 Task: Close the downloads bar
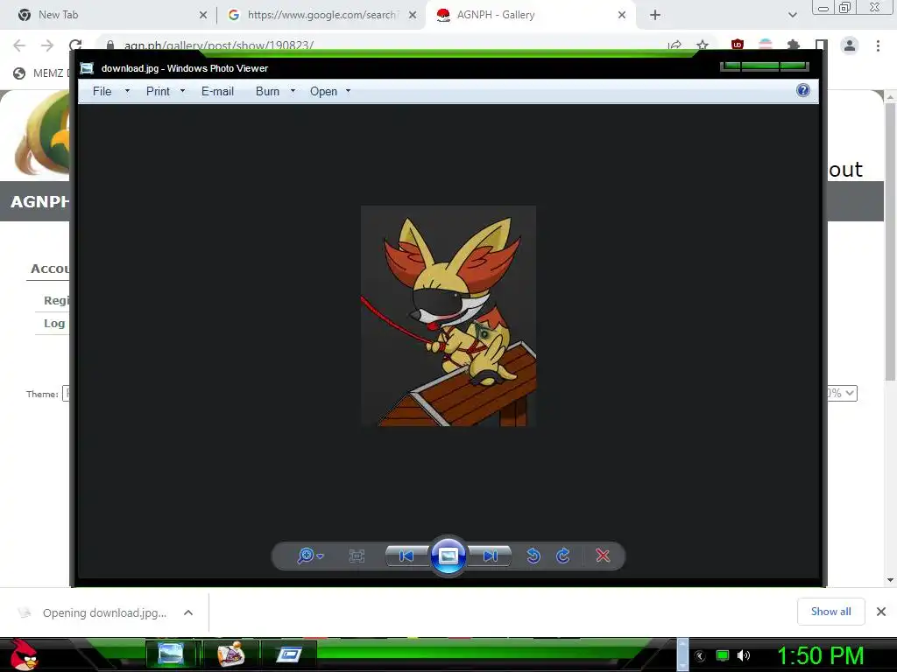pyautogui.click(x=881, y=612)
